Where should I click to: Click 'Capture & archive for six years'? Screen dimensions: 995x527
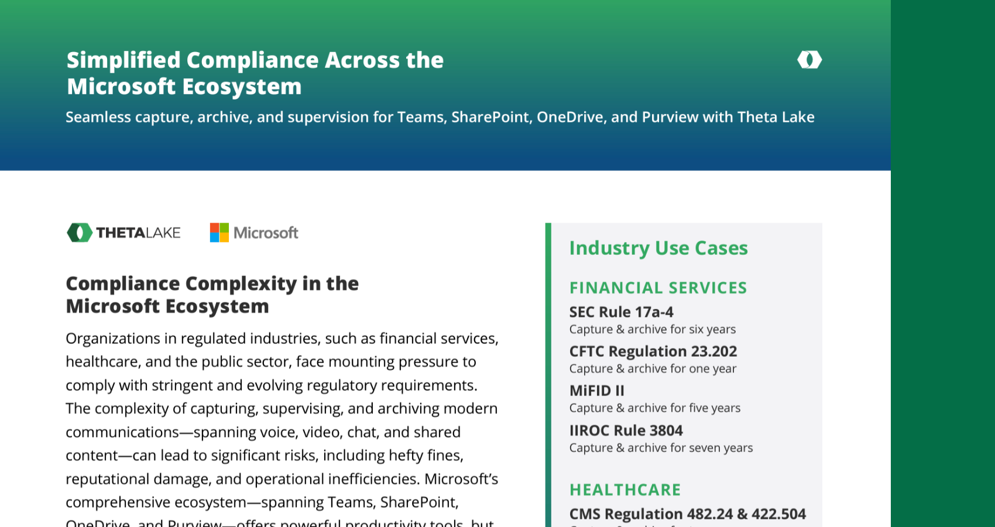[x=653, y=330]
